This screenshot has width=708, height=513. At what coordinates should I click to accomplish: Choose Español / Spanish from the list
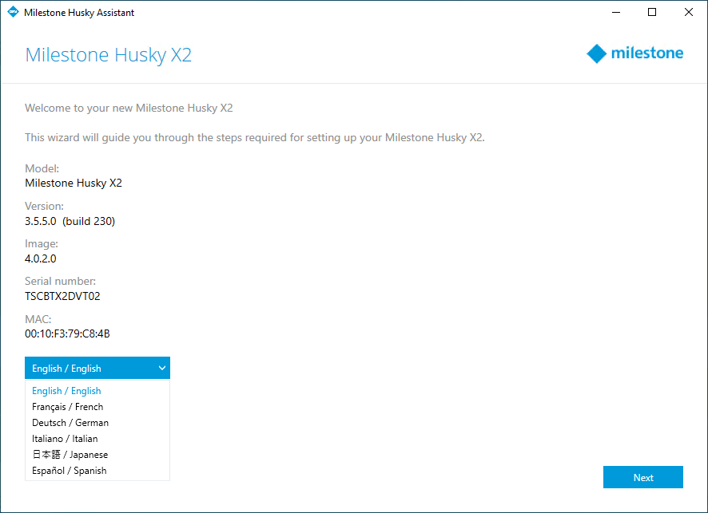[x=69, y=470]
